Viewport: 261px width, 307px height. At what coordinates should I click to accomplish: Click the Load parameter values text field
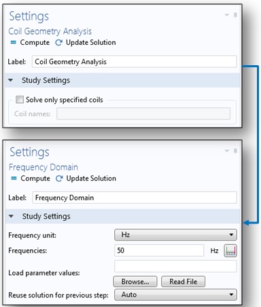pyautogui.click(x=175, y=266)
